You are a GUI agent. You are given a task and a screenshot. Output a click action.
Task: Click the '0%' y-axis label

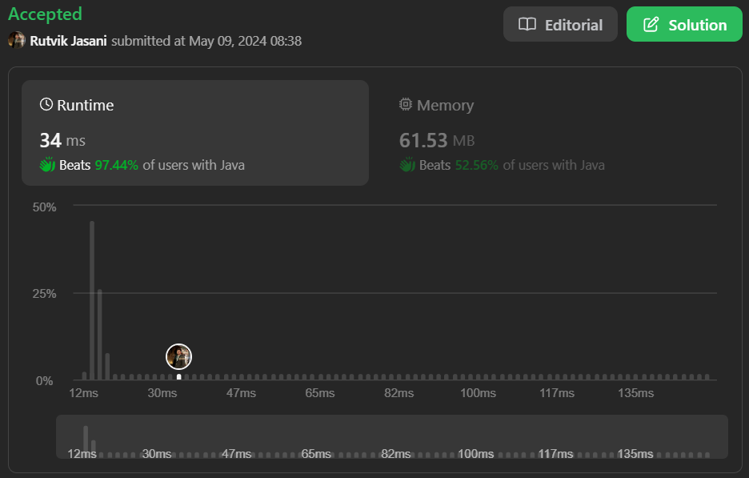[x=45, y=381]
